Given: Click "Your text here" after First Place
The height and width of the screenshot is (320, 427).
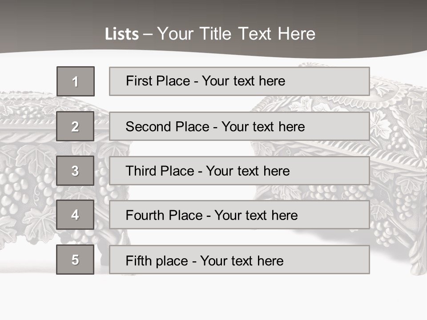Looking at the screenshot, I should (x=243, y=81).
